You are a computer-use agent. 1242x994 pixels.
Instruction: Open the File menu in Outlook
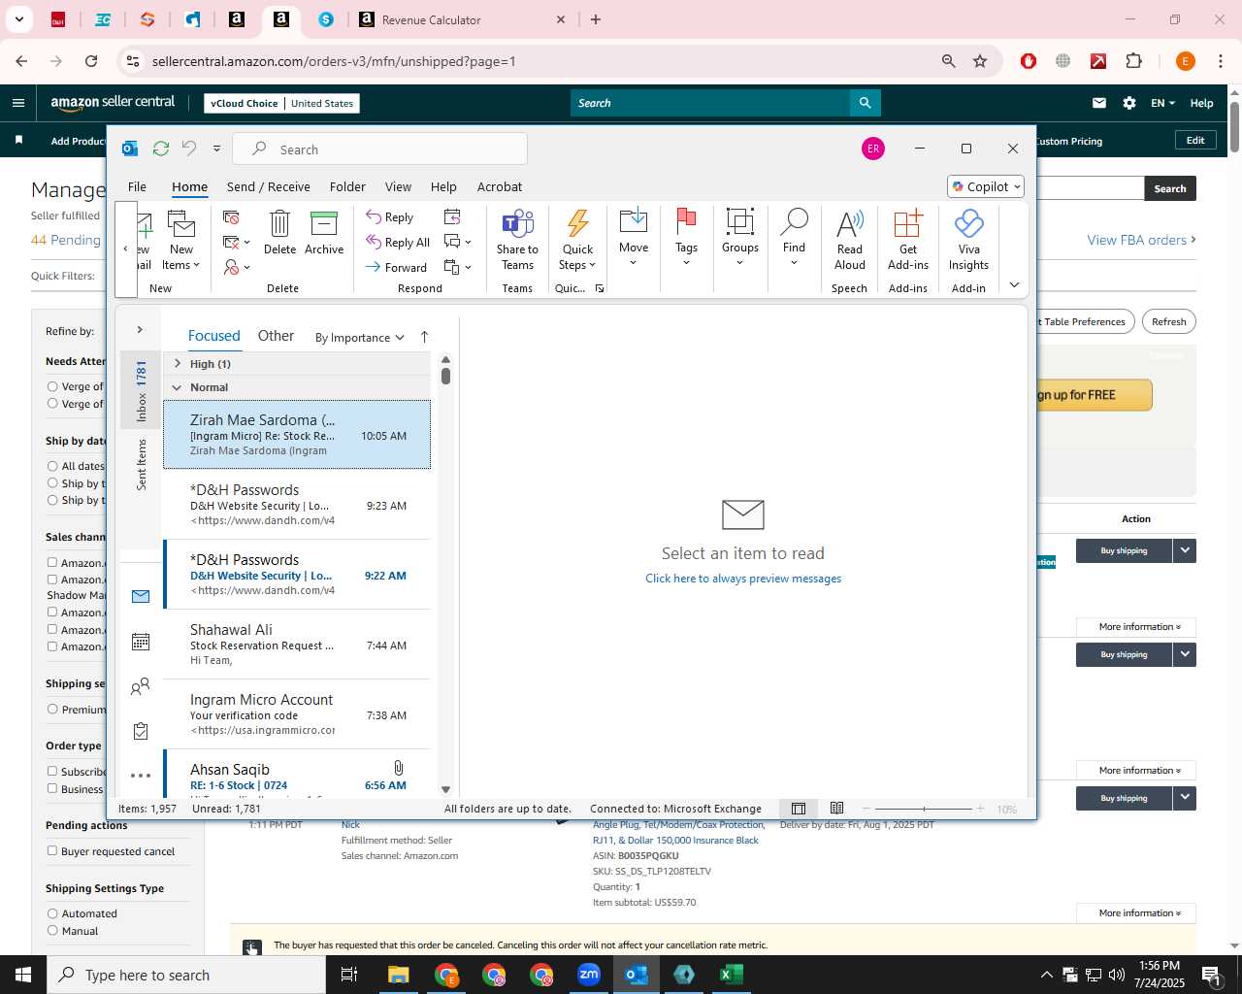pos(137,186)
